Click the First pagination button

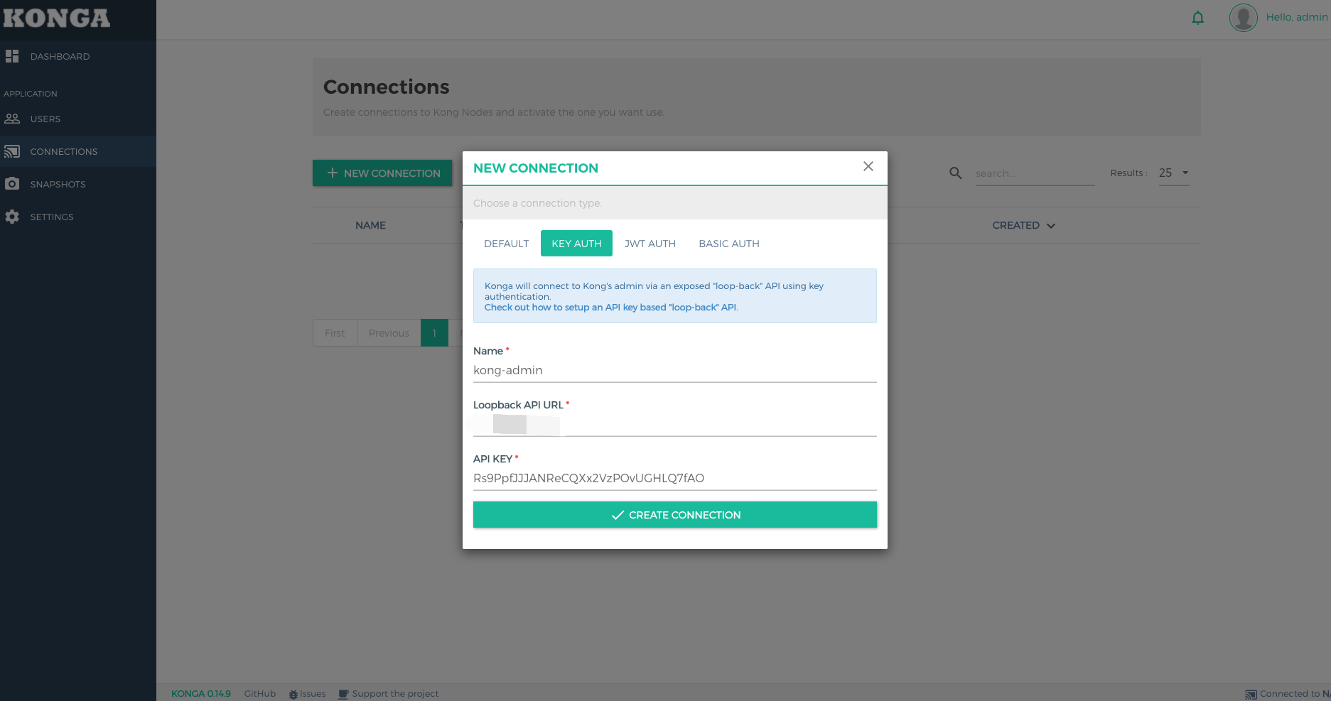coord(335,333)
